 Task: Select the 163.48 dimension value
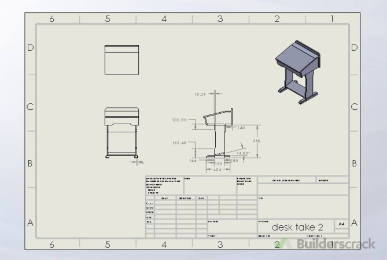click(x=179, y=142)
